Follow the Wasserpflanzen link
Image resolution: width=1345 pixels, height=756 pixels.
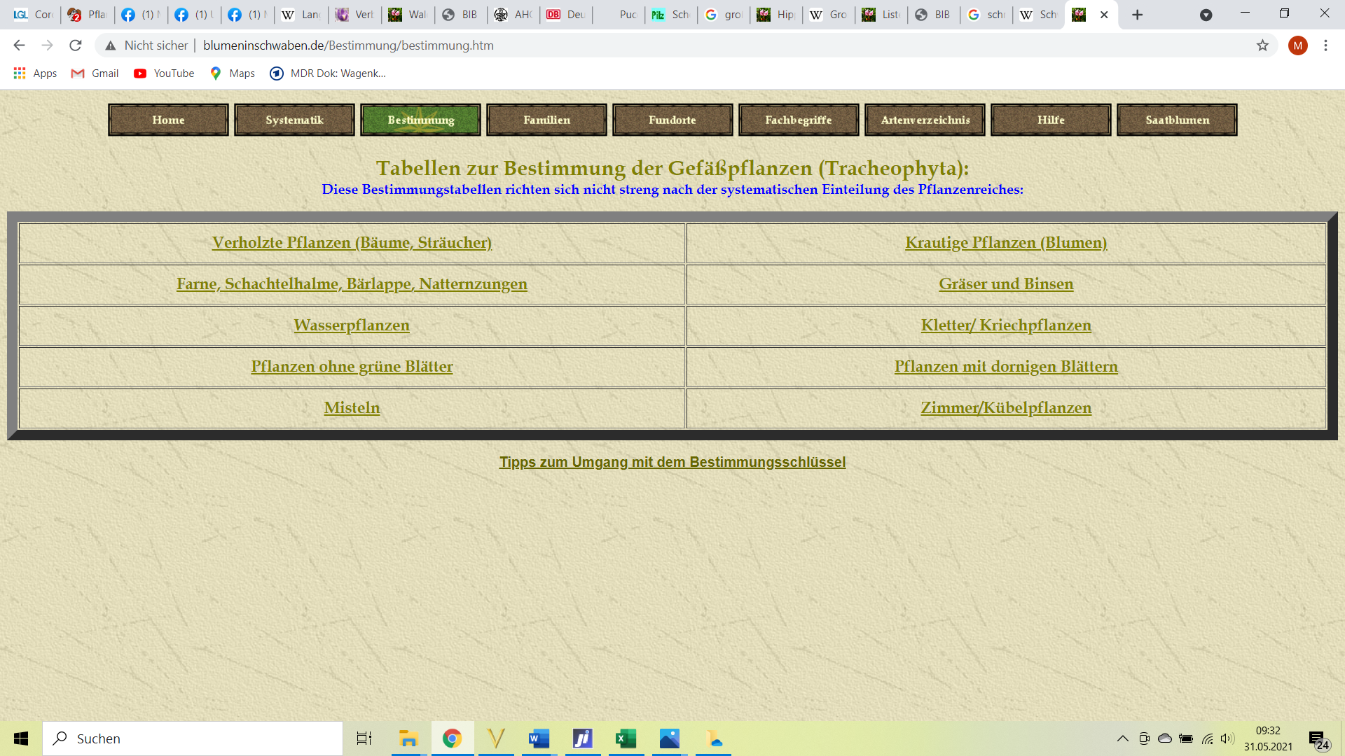click(x=352, y=325)
